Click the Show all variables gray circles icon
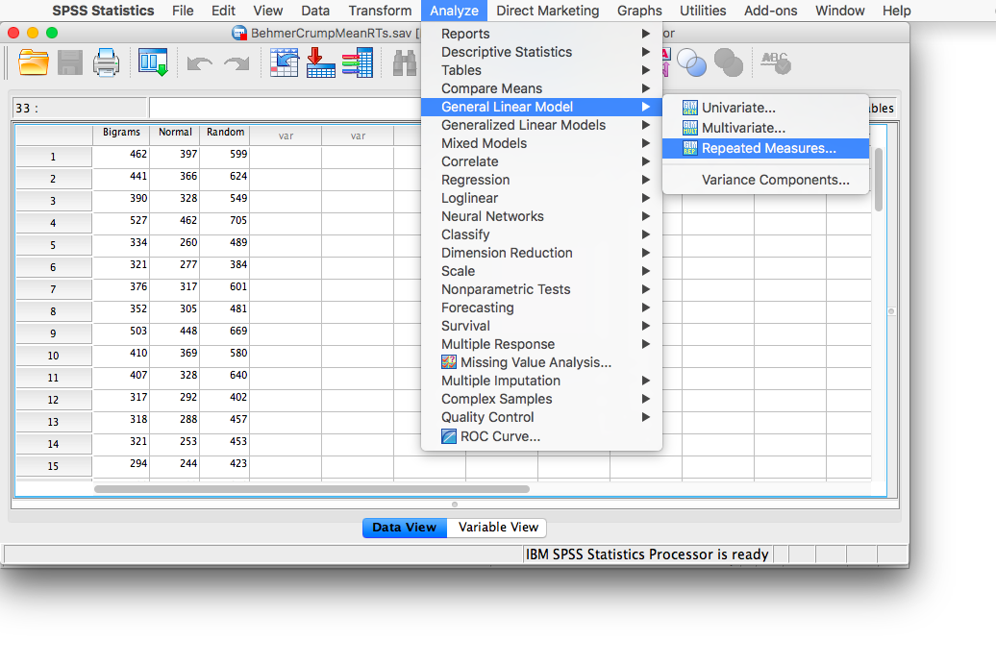This screenshot has width=996, height=665. click(x=729, y=62)
